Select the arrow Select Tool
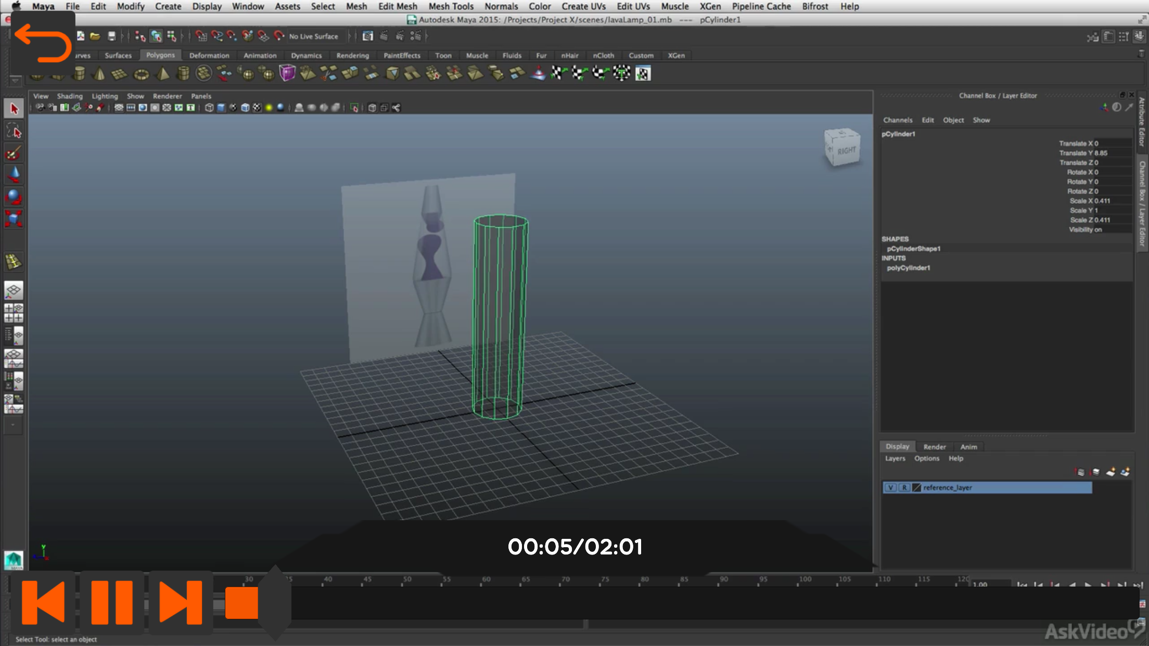1149x646 pixels. click(14, 109)
